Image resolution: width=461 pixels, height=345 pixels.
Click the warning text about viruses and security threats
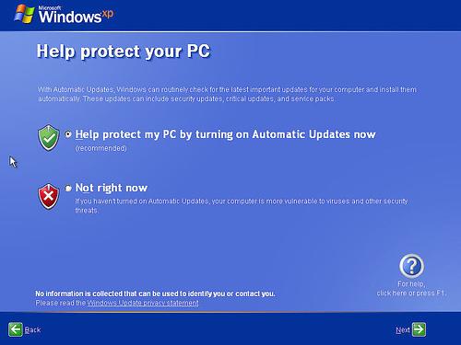click(x=242, y=206)
